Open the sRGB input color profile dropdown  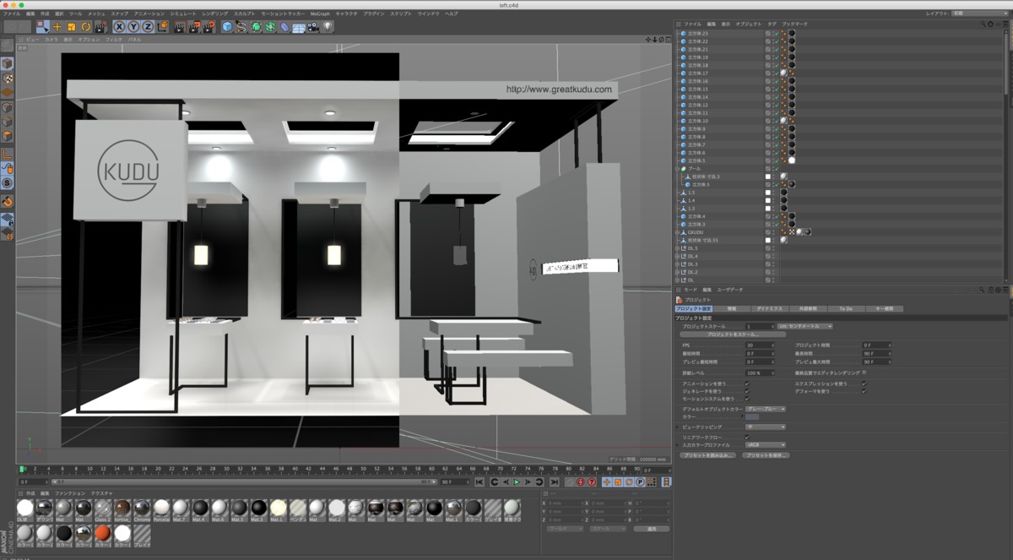(765, 444)
